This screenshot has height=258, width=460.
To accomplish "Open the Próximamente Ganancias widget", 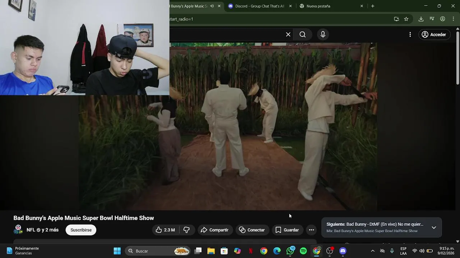I will point(23,251).
